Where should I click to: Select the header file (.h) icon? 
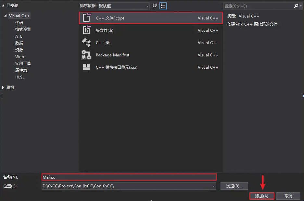point(87,30)
